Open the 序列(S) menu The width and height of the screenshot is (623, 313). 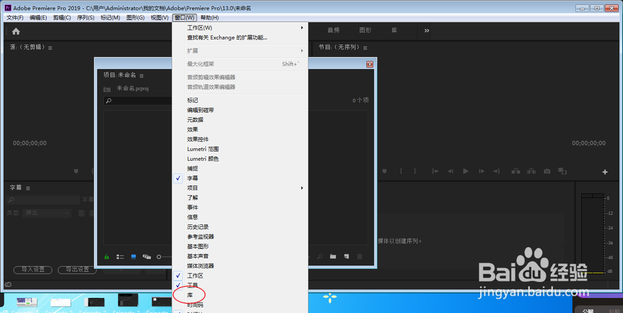point(86,18)
